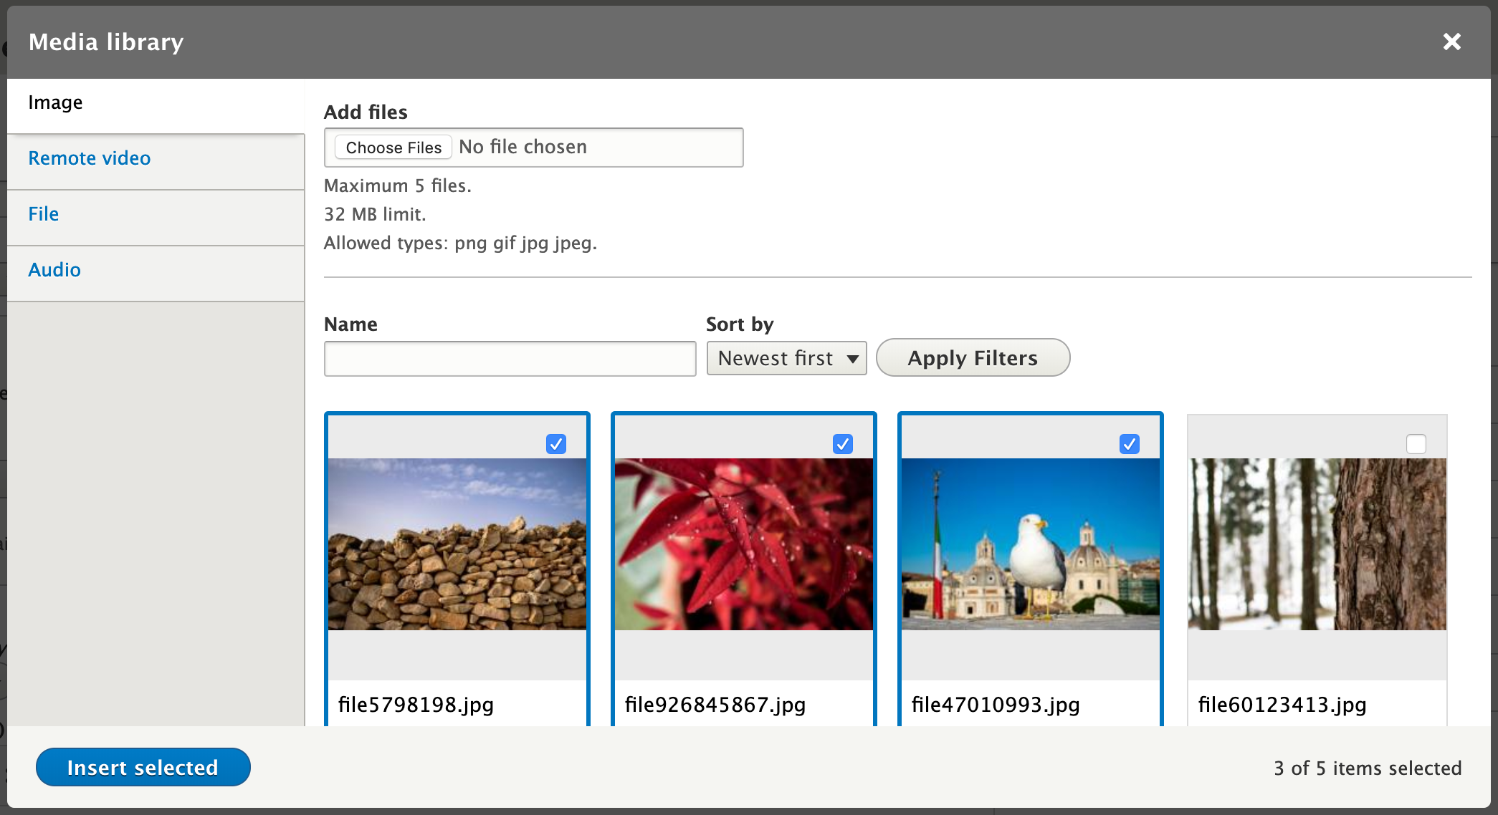Click the file60123413.jpg filename label

[x=1282, y=705]
